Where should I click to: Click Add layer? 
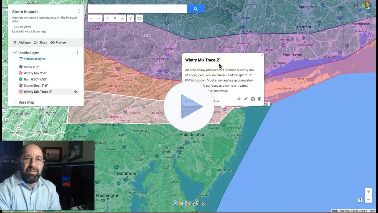tap(22, 43)
